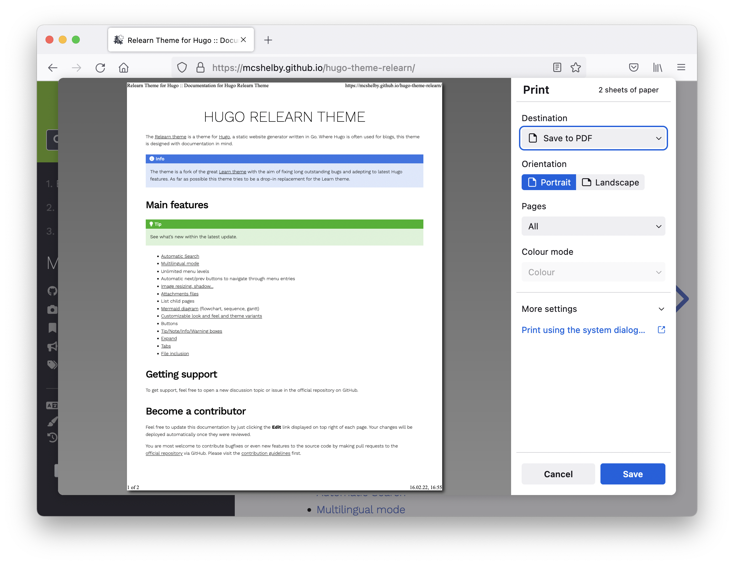The height and width of the screenshot is (565, 734).
Task: Select Landscape orientation
Action: pos(610,182)
